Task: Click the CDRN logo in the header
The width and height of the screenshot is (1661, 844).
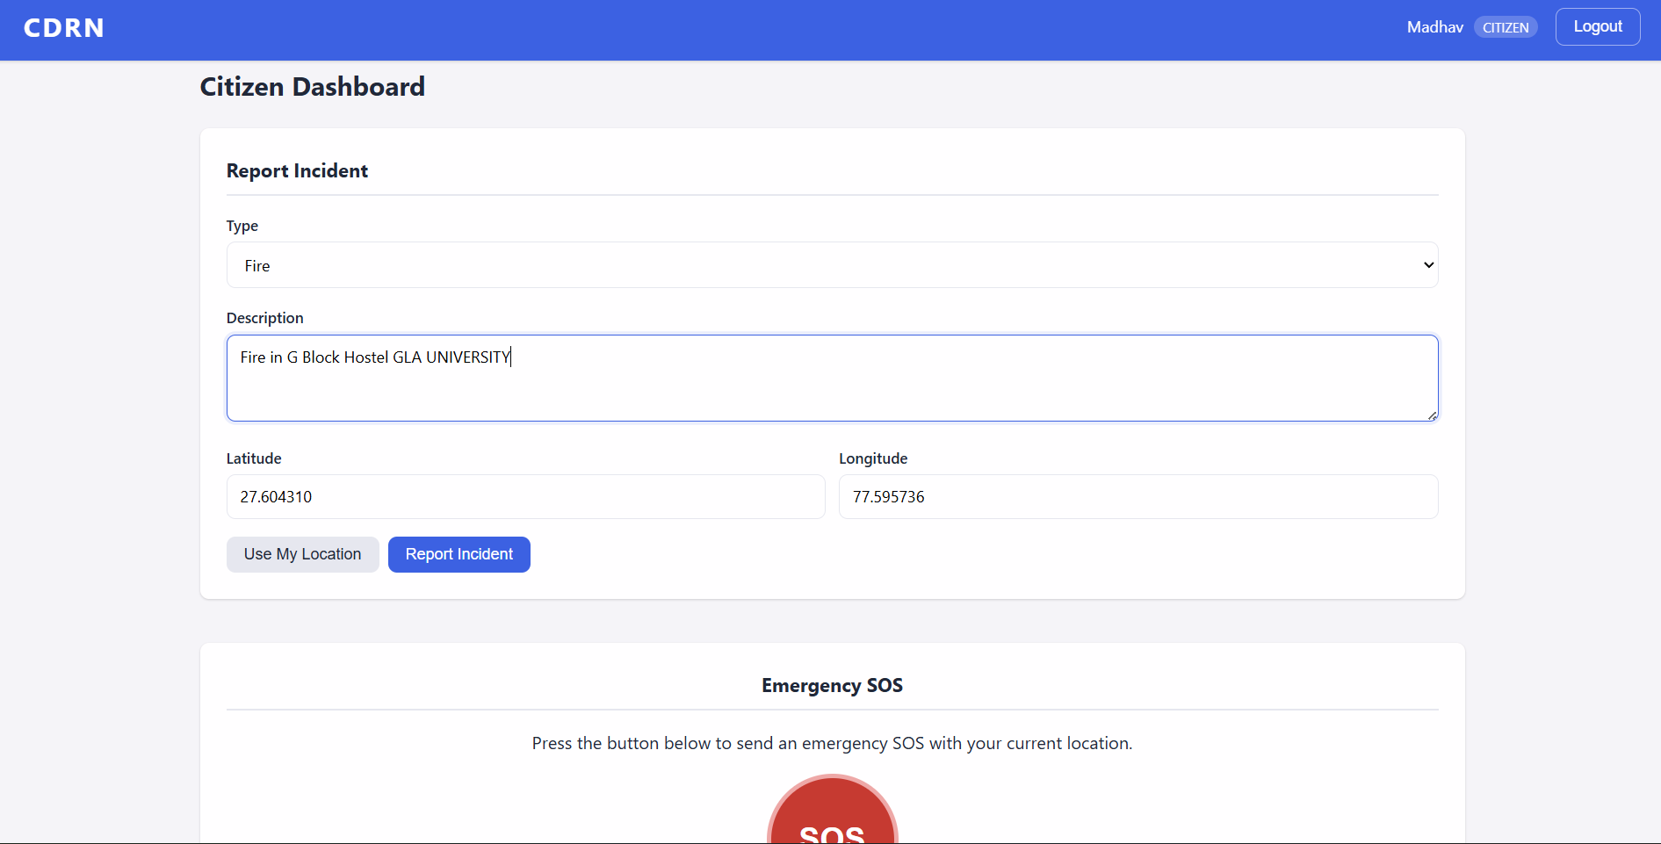Action: (63, 28)
